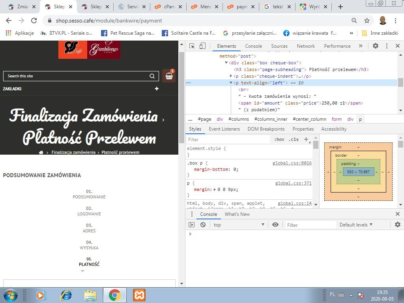Clear console with the ban icon
This screenshot has height=303, width=404.
203,224
